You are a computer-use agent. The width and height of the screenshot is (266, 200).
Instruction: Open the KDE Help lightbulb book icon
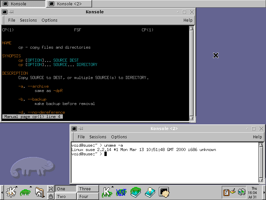pyautogui.click(x=150, y=192)
